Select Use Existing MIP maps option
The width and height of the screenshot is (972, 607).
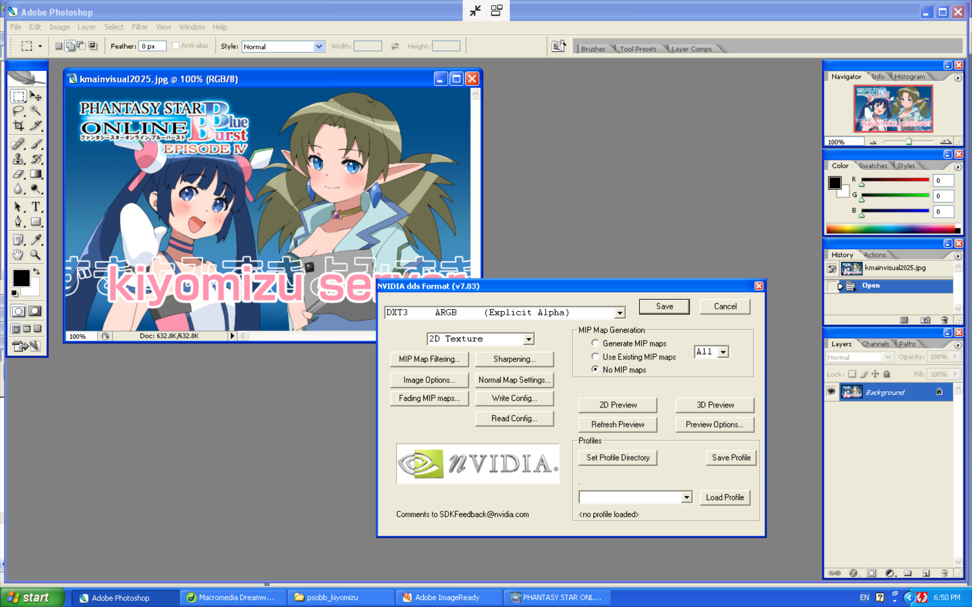[x=595, y=356]
